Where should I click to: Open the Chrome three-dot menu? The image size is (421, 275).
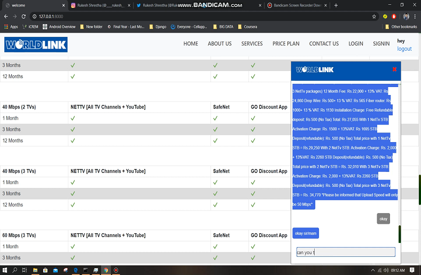click(415, 17)
